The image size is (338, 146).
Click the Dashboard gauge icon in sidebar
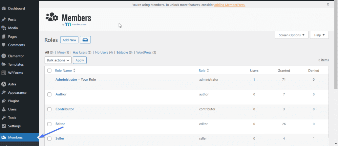(4, 8)
